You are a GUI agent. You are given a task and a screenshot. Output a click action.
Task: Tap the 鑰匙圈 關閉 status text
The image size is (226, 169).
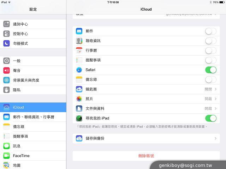(208, 89)
